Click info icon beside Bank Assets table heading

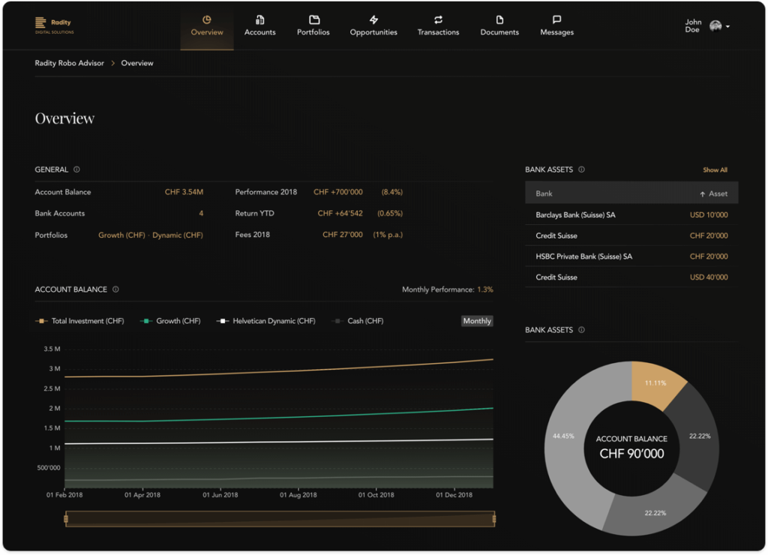pos(581,169)
